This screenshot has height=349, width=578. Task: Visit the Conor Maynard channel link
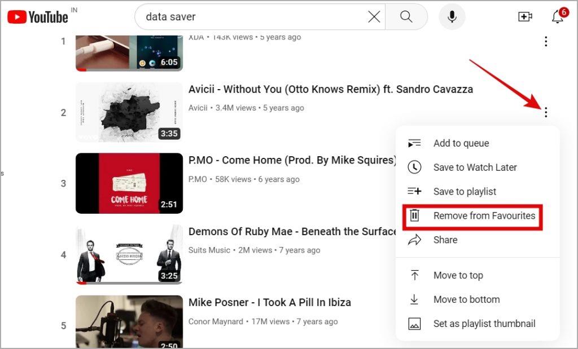216,321
